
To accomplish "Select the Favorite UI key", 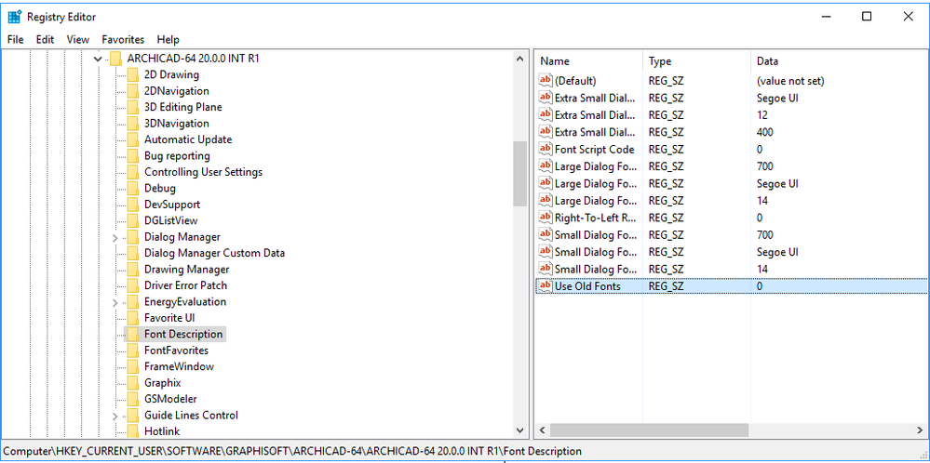I will click(x=169, y=318).
